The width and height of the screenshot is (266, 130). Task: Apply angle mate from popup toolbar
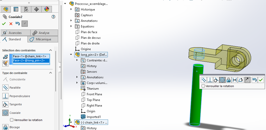tap(241, 80)
